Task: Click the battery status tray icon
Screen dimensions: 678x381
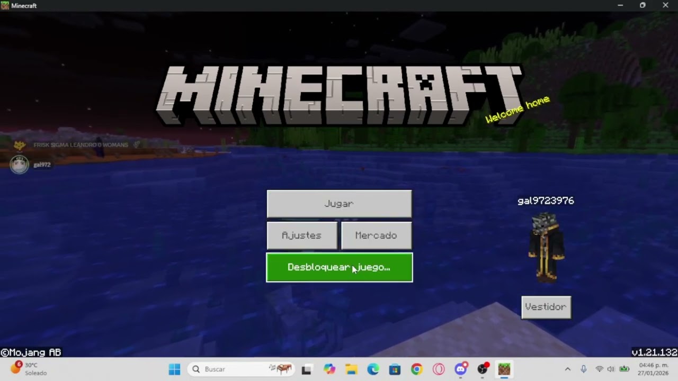Action: point(625,369)
